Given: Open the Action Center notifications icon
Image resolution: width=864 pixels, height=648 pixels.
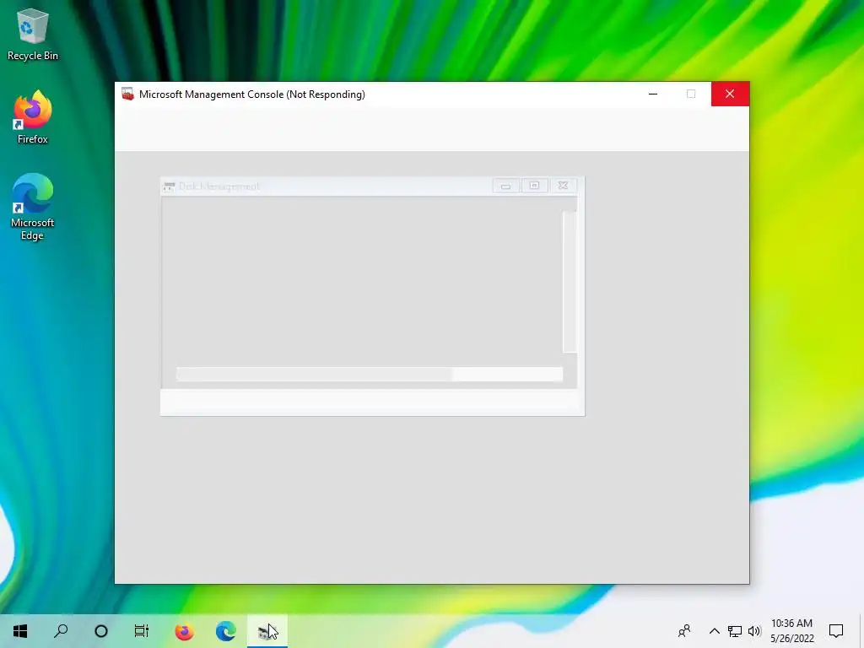Looking at the screenshot, I should [x=836, y=631].
